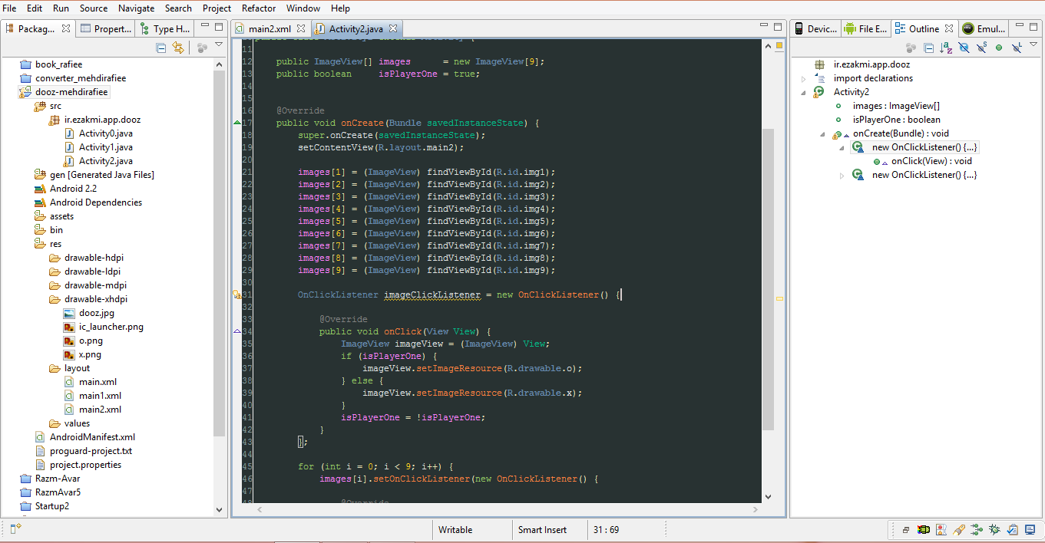The height and width of the screenshot is (543, 1045).
Task: Click override marker on line 17
Action: pyautogui.click(x=237, y=123)
